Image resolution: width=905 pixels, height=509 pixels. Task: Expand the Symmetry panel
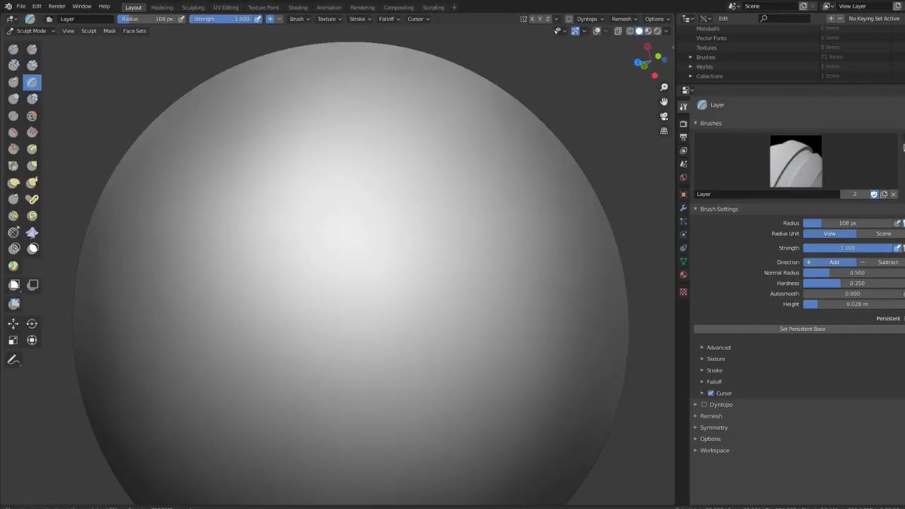click(x=713, y=428)
